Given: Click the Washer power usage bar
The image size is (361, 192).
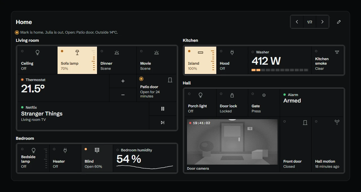Looking at the screenshot, I should click(x=280, y=70).
